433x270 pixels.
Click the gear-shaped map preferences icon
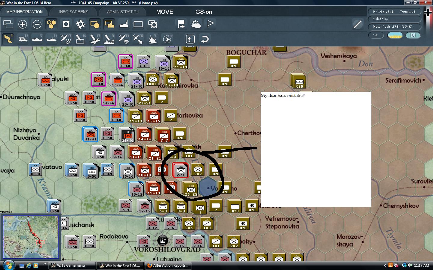[80, 24]
